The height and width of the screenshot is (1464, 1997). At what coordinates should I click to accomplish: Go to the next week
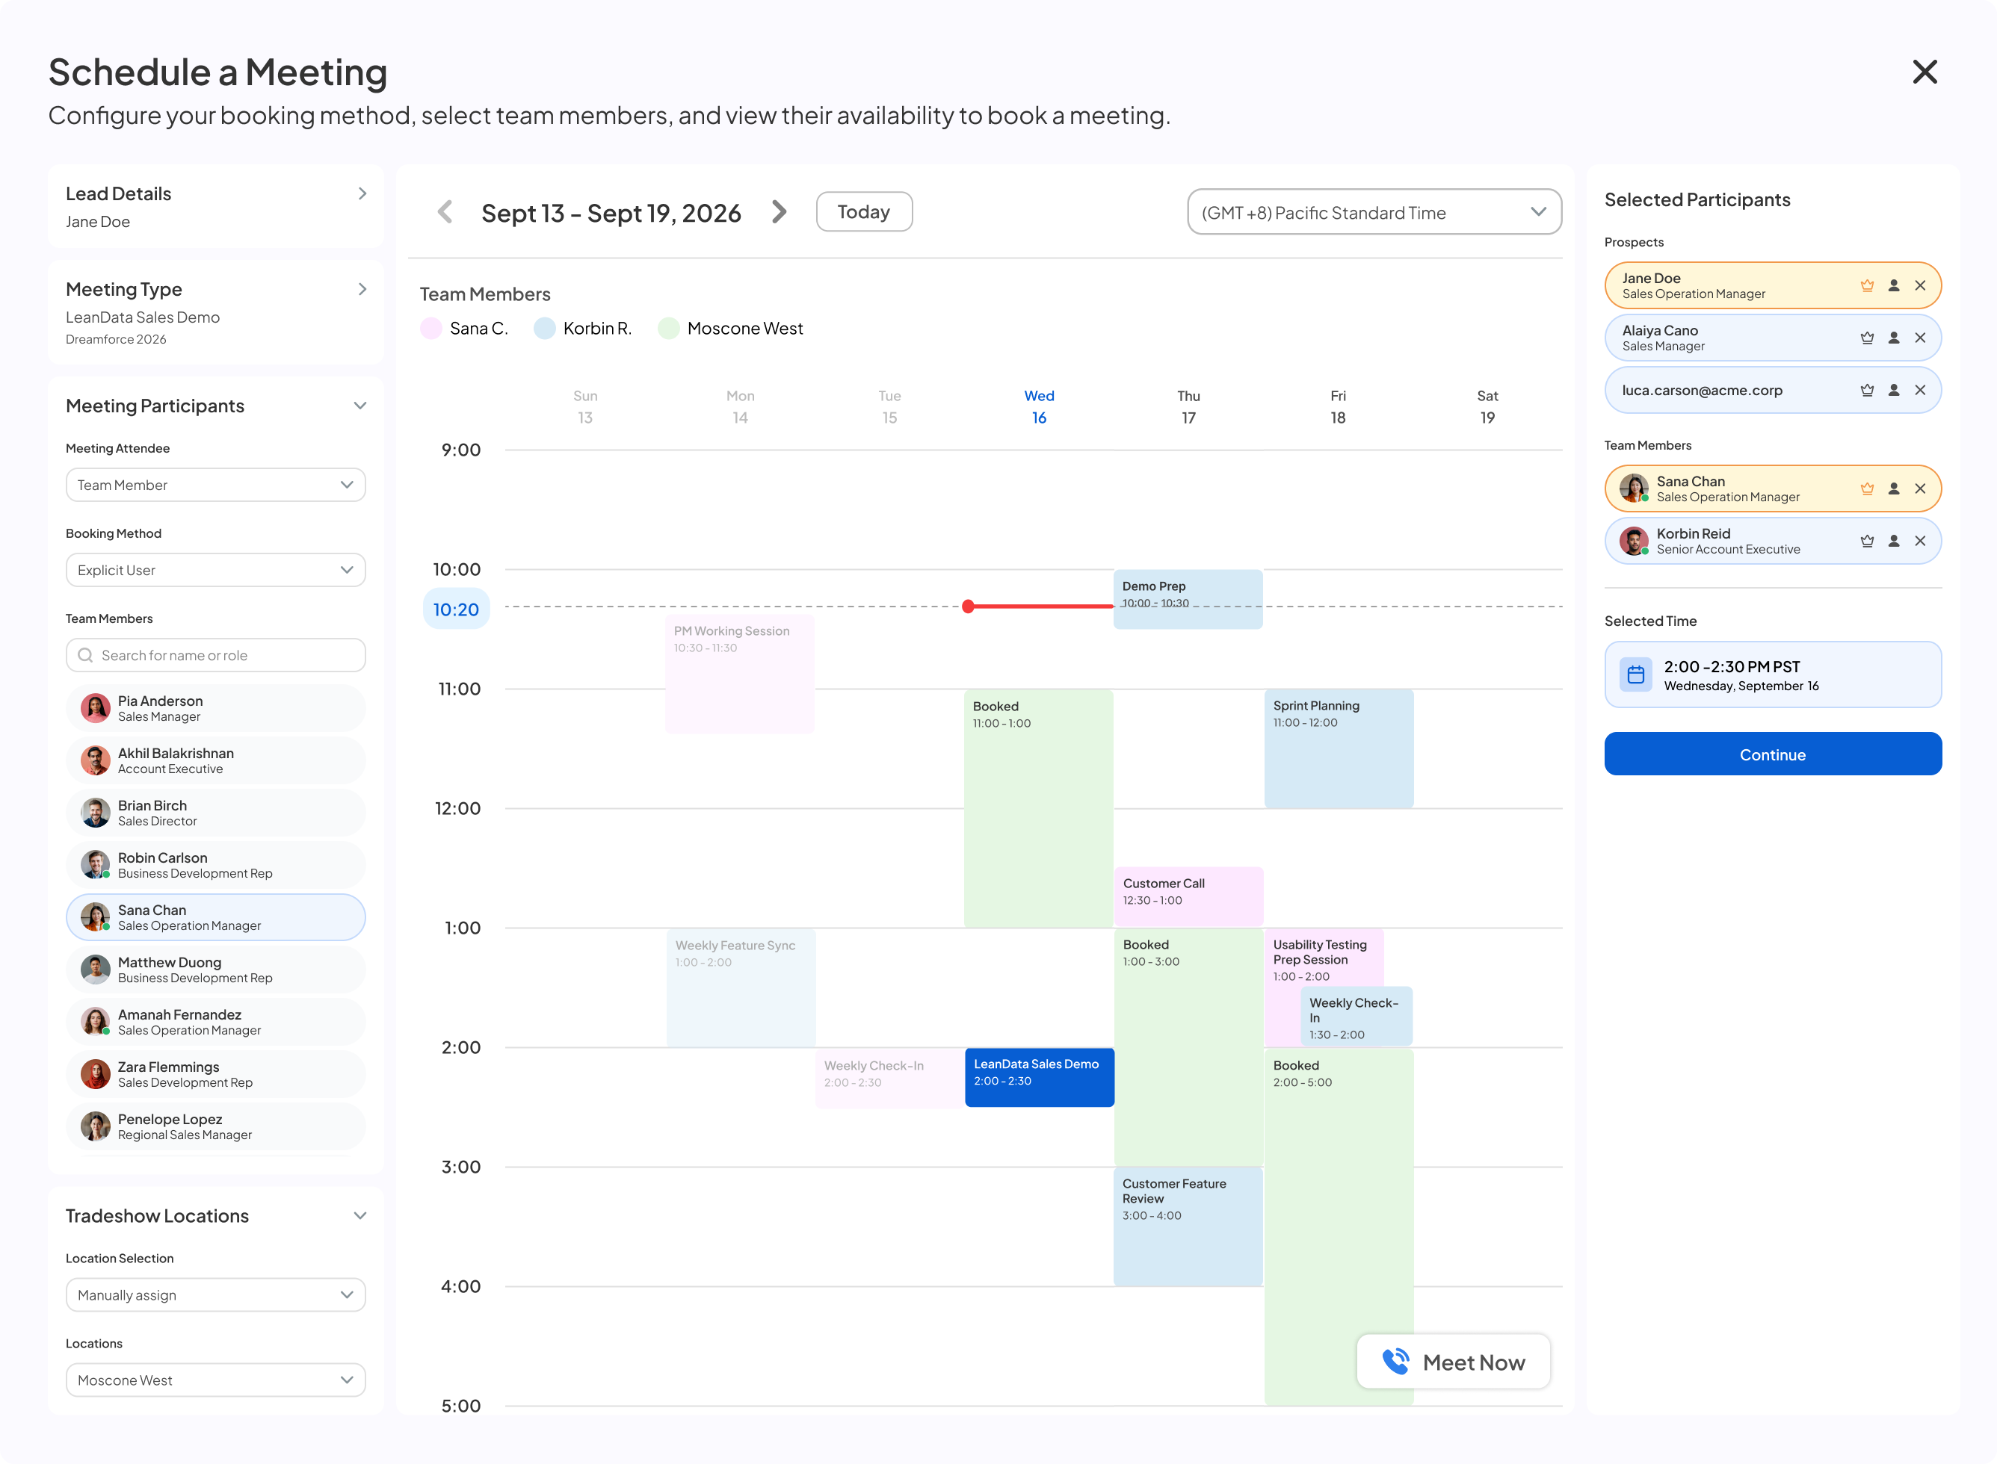tap(779, 212)
